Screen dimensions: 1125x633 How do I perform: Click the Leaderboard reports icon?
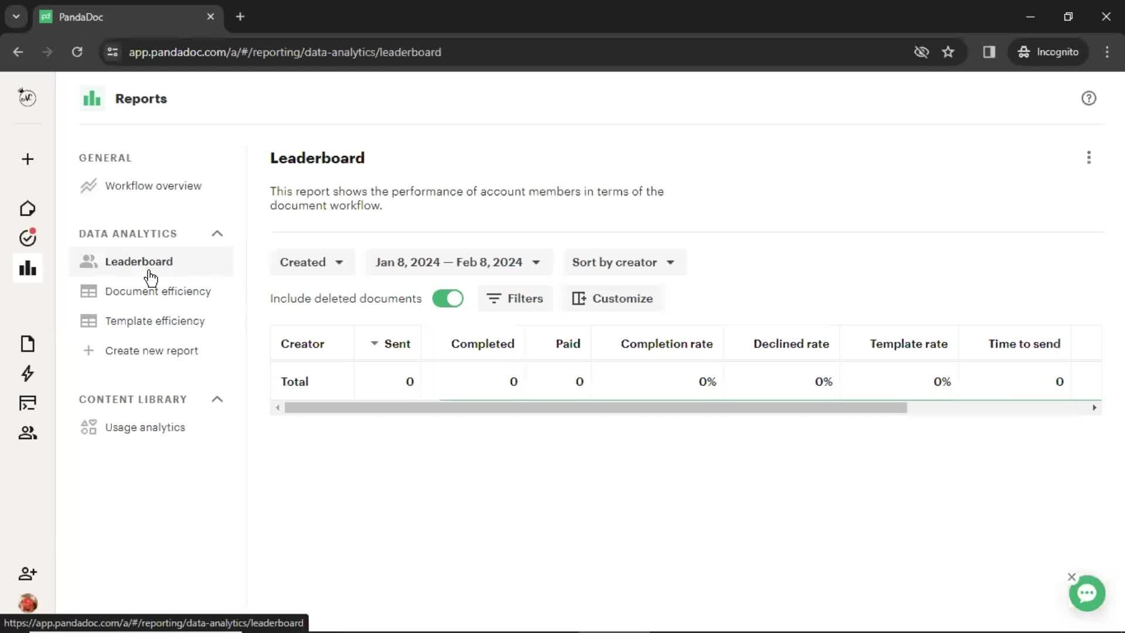pyautogui.click(x=87, y=261)
